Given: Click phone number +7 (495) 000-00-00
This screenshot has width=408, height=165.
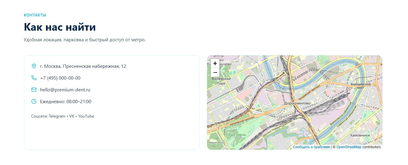Looking at the screenshot, I should [60, 78].
